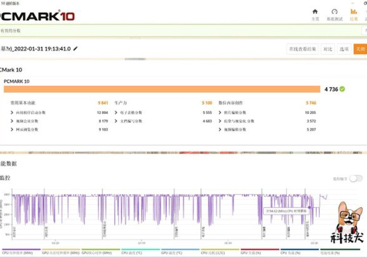Expand the 照片编辑分数 row
The width and height of the screenshot is (367, 257).
(220, 113)
